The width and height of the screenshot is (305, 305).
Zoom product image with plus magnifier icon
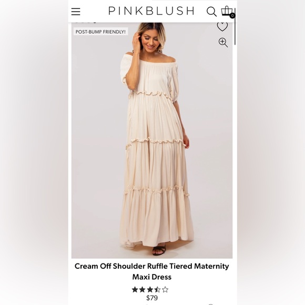tap(223, 43)
